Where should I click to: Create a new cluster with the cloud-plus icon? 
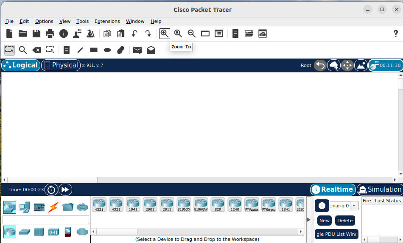334,65
